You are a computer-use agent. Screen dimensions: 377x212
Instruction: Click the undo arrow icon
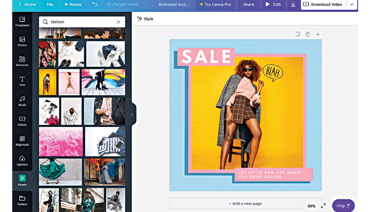95,4
